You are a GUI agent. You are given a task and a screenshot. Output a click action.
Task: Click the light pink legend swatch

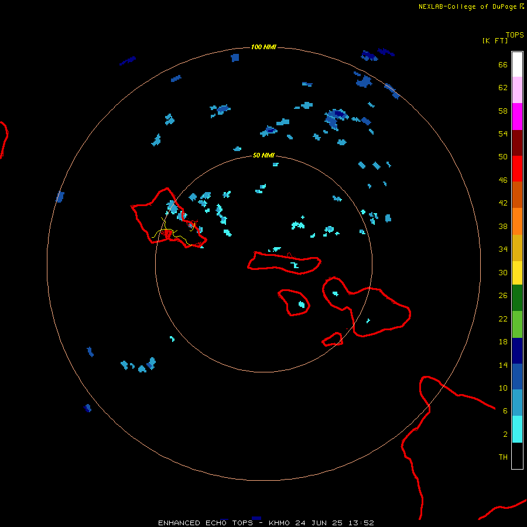517,90
